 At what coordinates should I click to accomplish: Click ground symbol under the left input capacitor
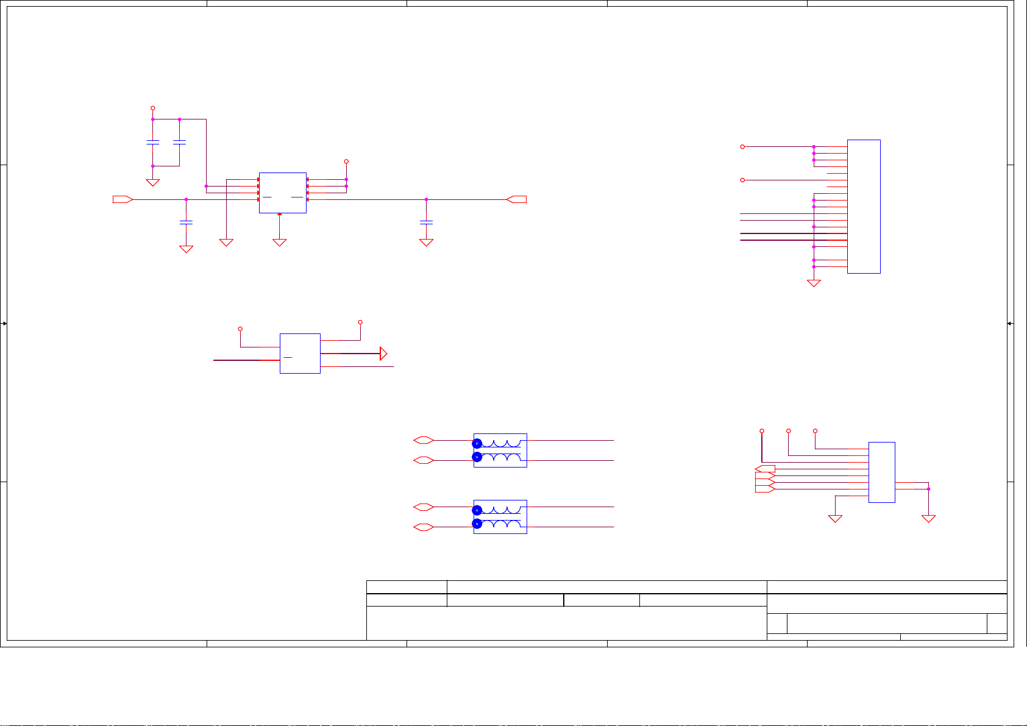pyautogui.click(x=186, y=249)
